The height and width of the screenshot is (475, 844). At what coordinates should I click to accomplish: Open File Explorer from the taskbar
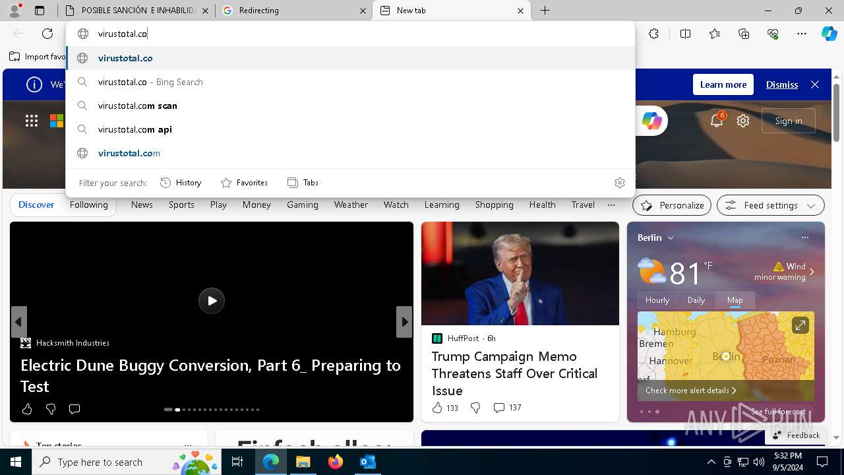point(303,462)
